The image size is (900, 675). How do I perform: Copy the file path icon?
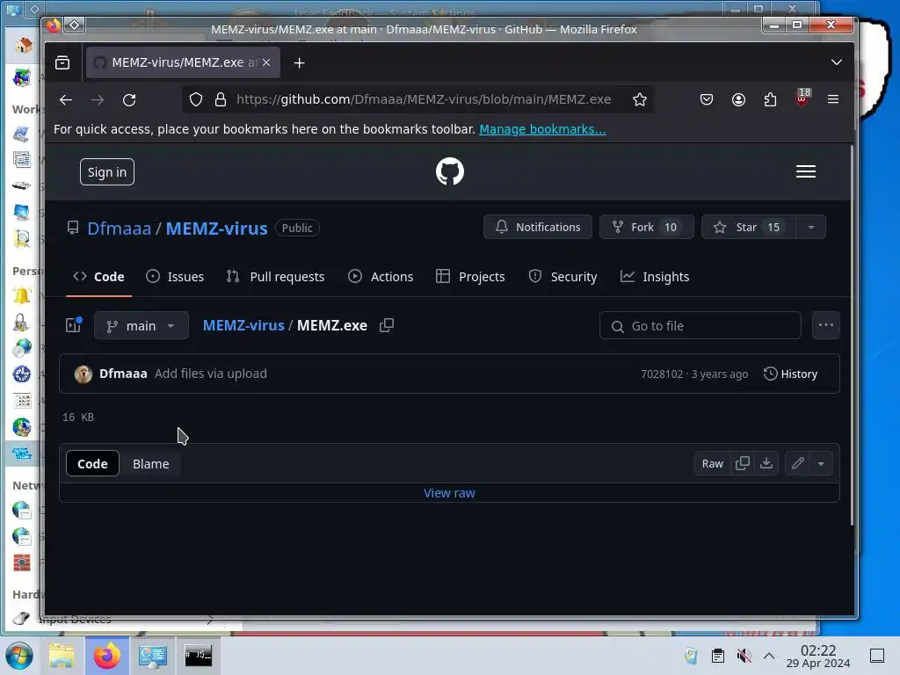pyautogui.click(x=387, y=325)
